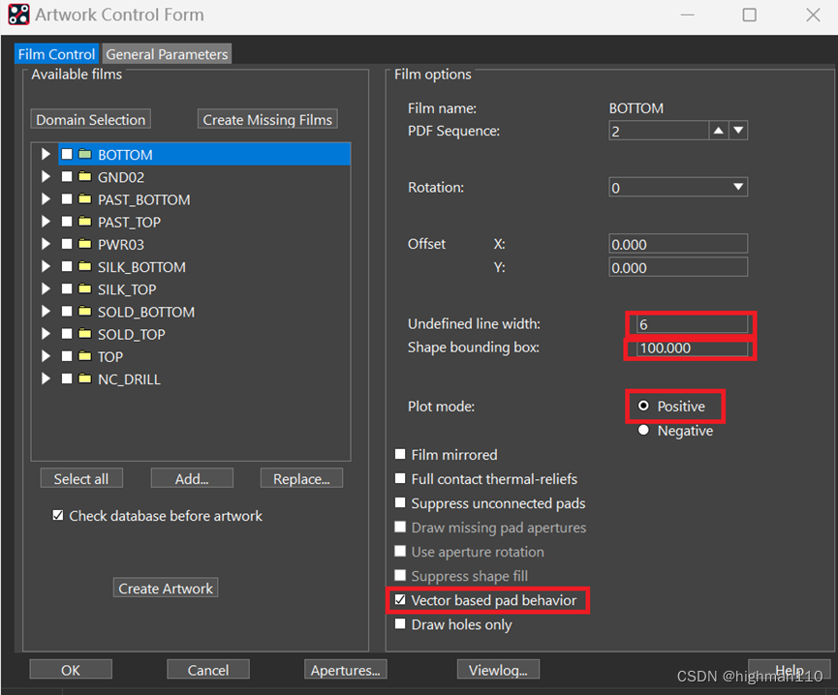This screenshot has width=838, height=695.
Task: Enable the Film mirrored checkbox
Action: (x=401, y=455)
